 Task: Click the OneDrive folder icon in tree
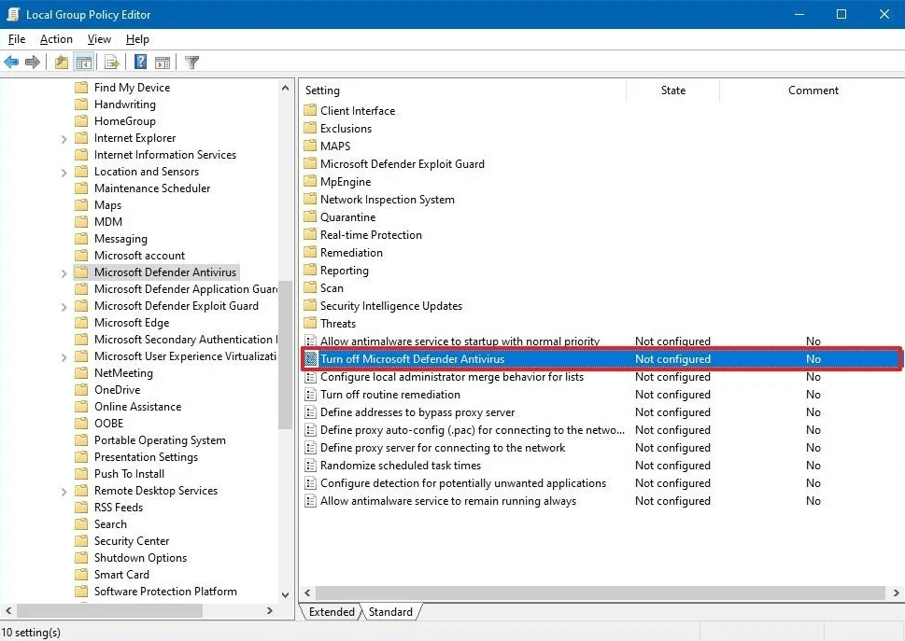81,390
